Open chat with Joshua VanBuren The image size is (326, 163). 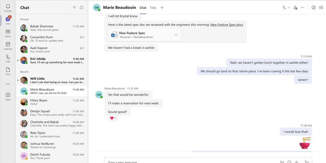click(52, 145)
